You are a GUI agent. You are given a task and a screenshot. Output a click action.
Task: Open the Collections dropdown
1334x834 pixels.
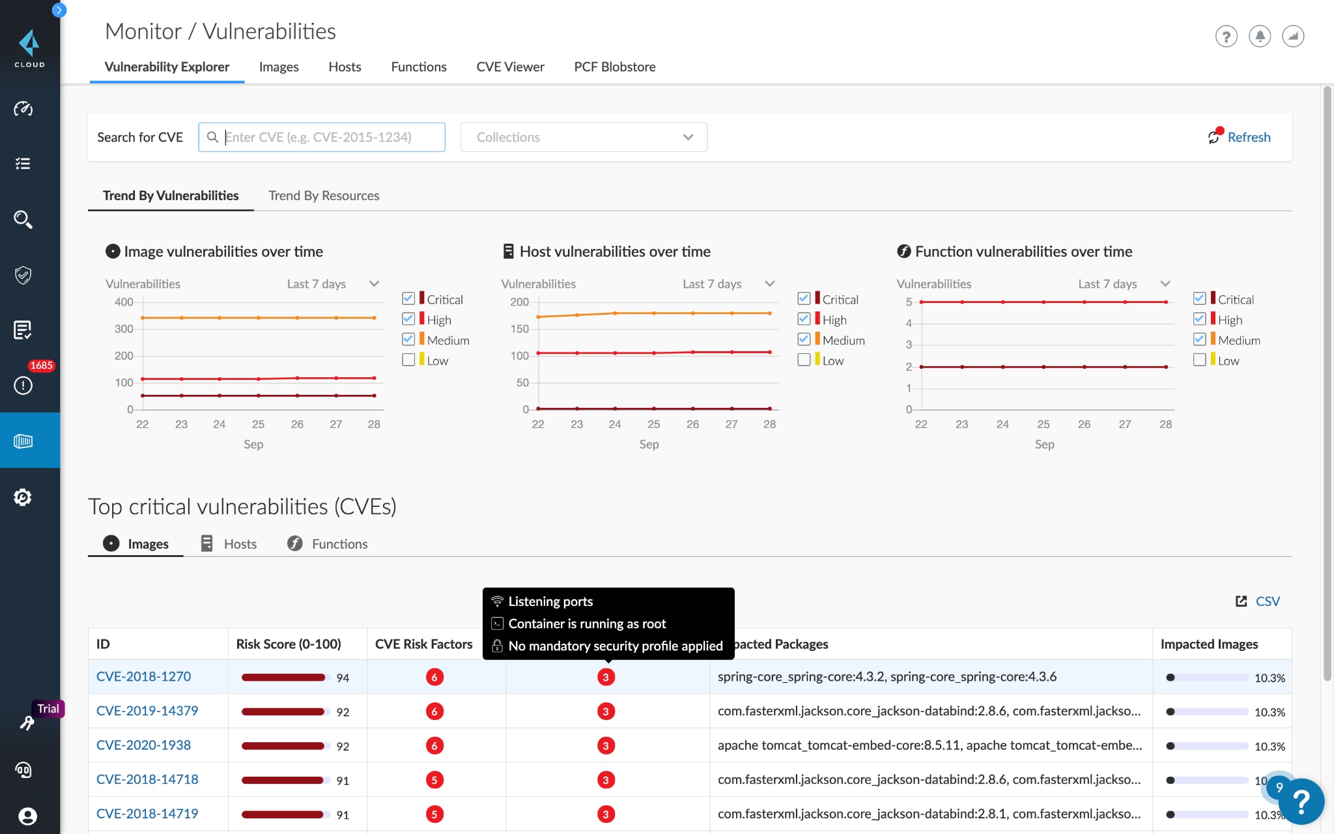(x=584, y=137)
